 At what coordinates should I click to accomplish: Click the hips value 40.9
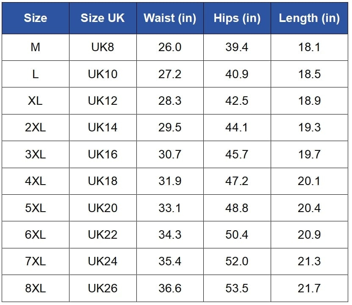pyautogui.click(x=237, y=74)
